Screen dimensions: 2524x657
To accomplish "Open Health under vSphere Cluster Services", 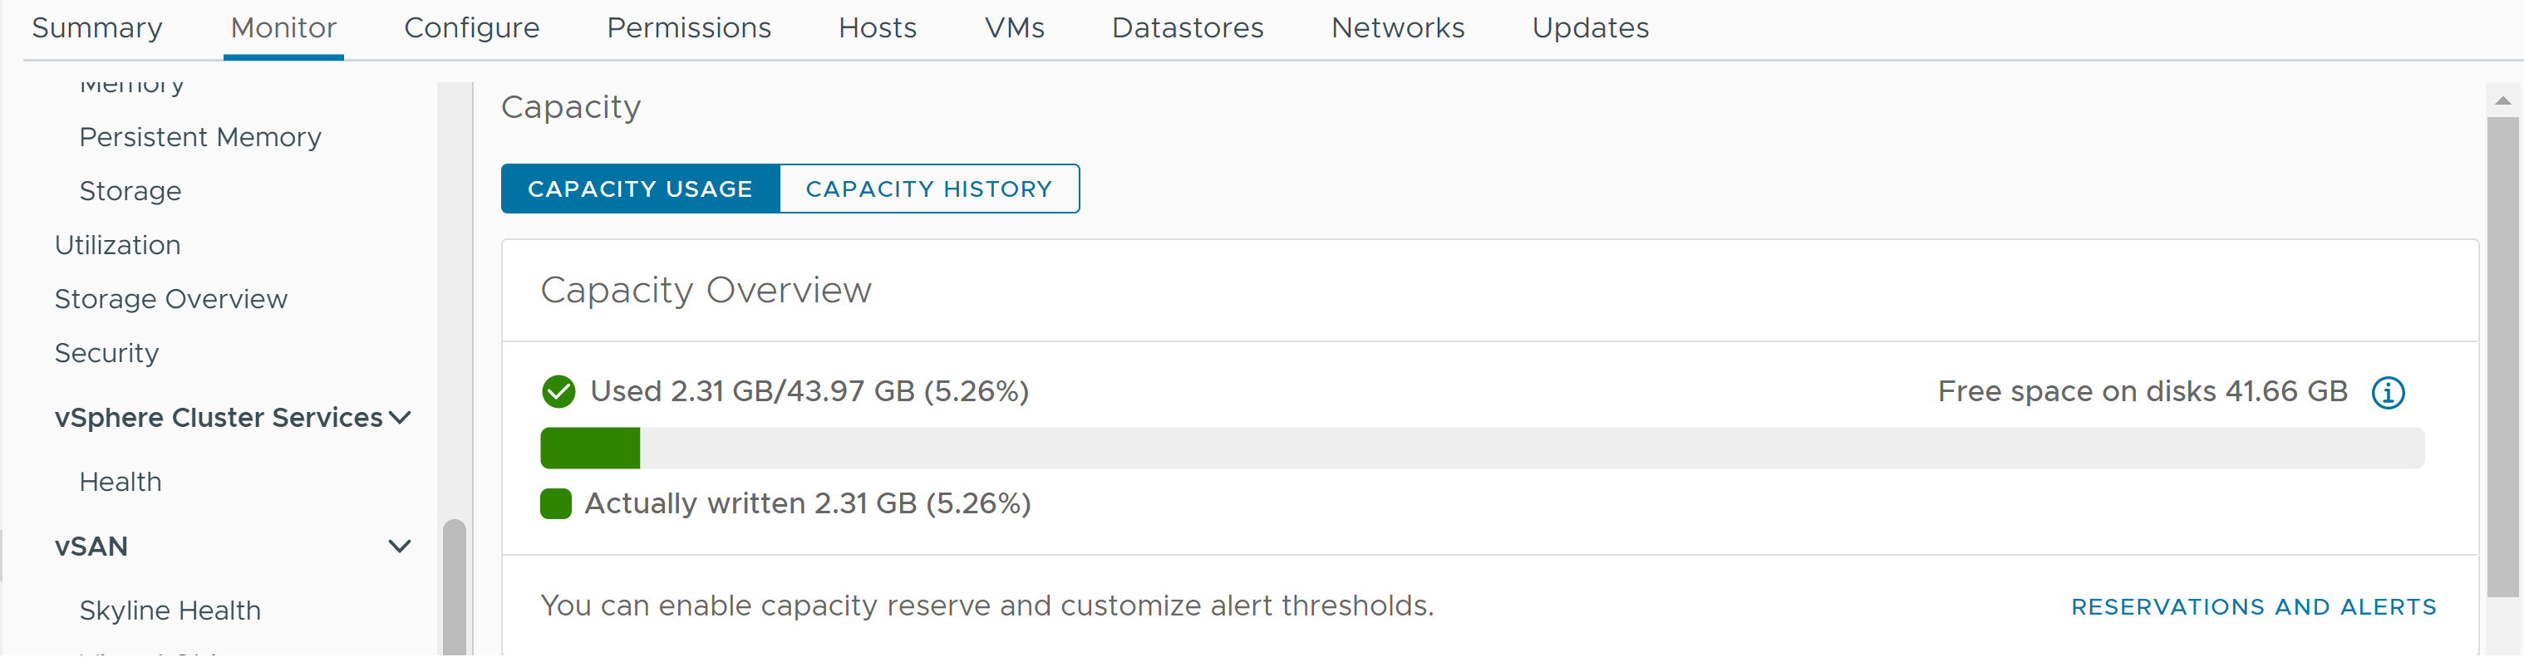I will (x=120, y=482).
